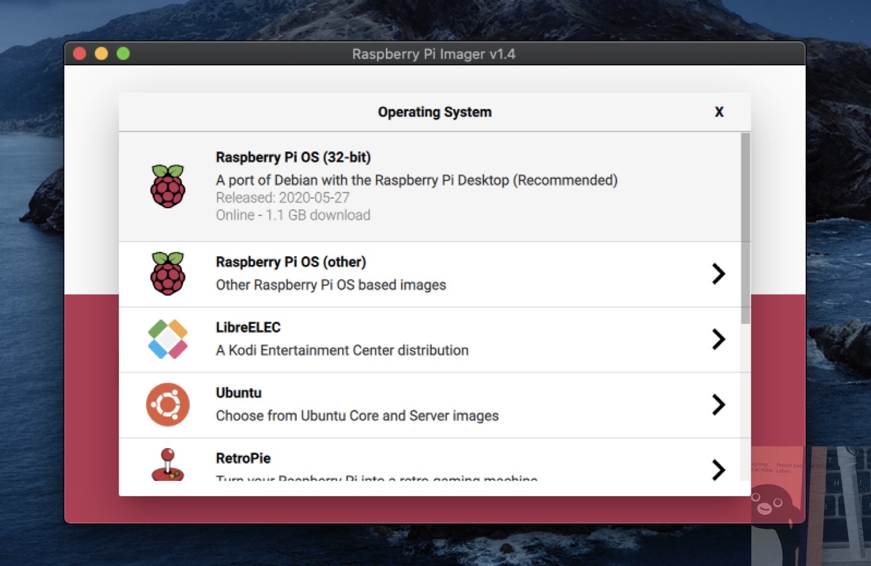Click the Debian port description line

click(416, 180)
